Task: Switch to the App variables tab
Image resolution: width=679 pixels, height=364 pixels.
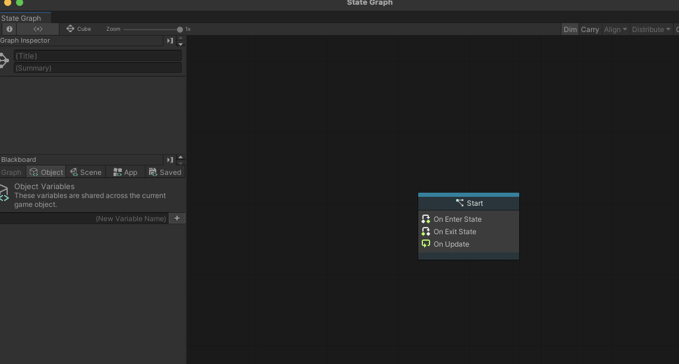Action: 125,172
